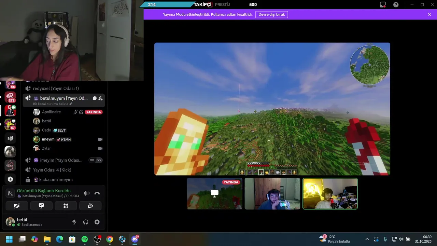Open the weather widget showing 12°C
The image size is (437, 246).
click(x=335, y=239)
